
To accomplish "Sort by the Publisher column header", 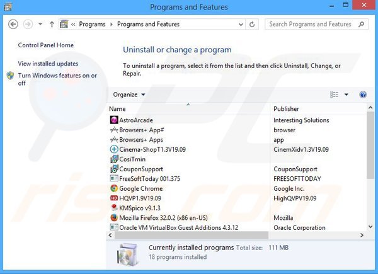I will [318, 109].
